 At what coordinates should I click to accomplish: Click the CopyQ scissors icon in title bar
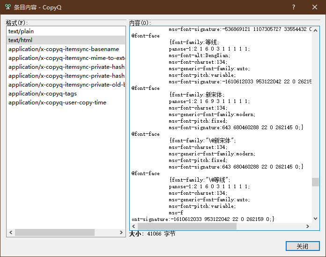(x=8, y=7)
